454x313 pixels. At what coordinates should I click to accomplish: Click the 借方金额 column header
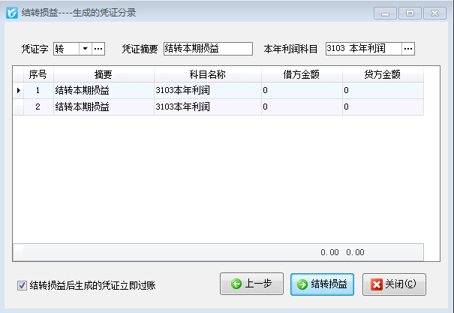[302, 74]
